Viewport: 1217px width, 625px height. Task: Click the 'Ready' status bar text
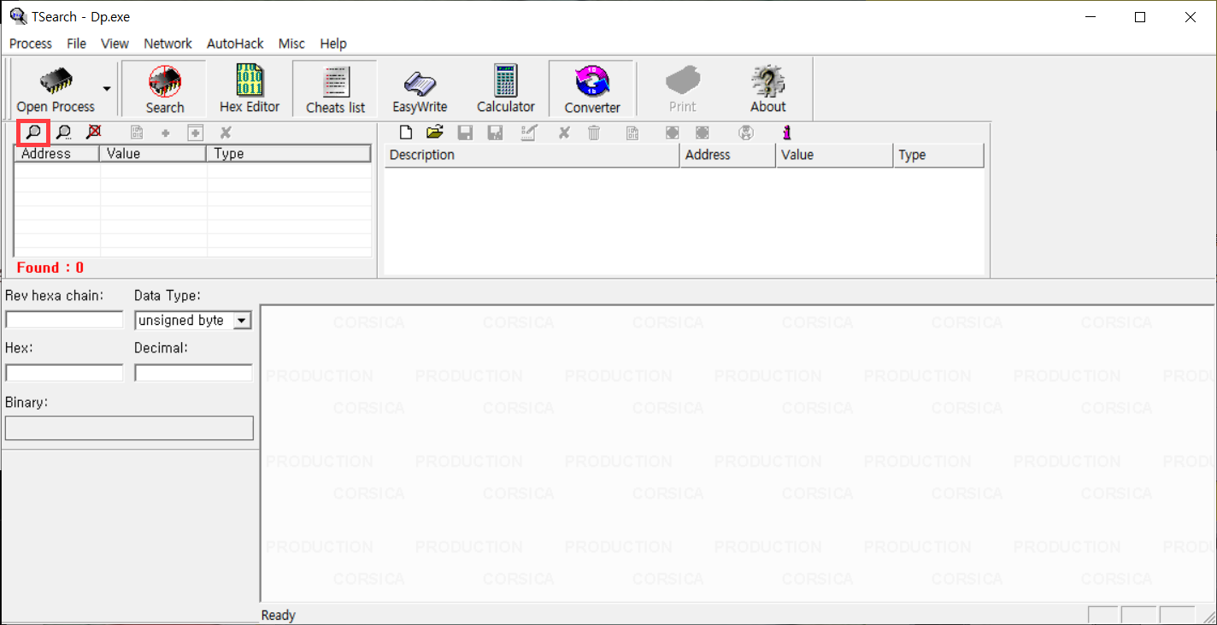279,615
